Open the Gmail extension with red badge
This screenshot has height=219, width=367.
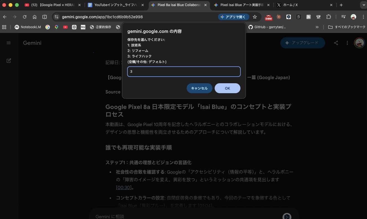pos(268,17)
